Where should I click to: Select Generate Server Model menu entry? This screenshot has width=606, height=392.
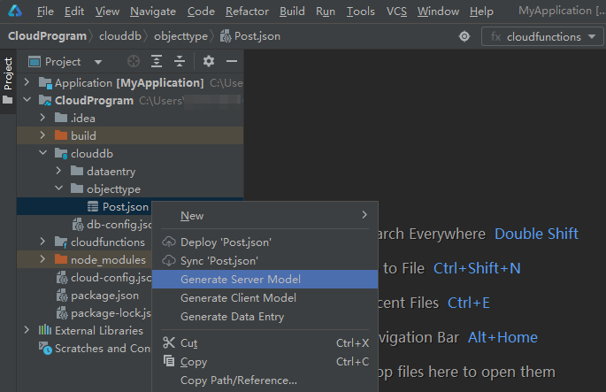tap(240, 279)
